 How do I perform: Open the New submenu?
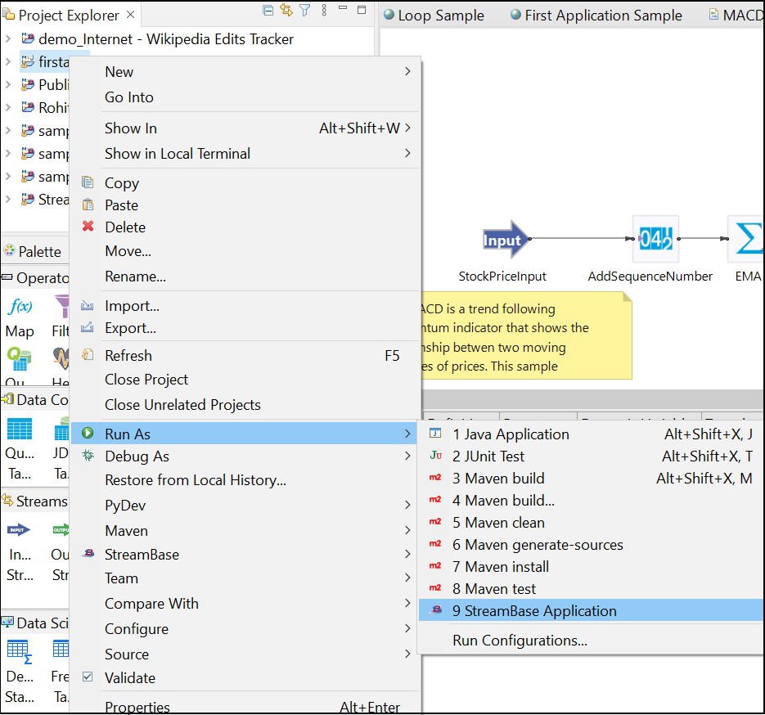245,72
